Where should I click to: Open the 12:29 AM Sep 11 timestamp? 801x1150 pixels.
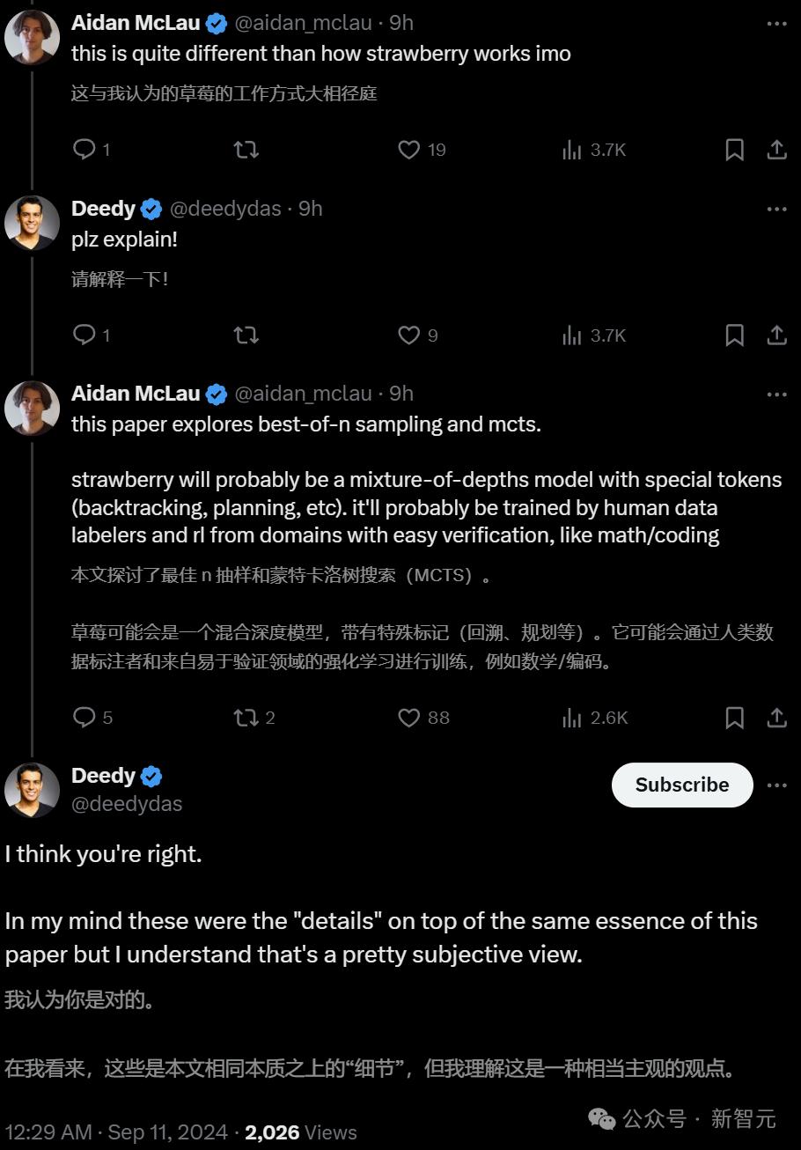click(116, 1132)
